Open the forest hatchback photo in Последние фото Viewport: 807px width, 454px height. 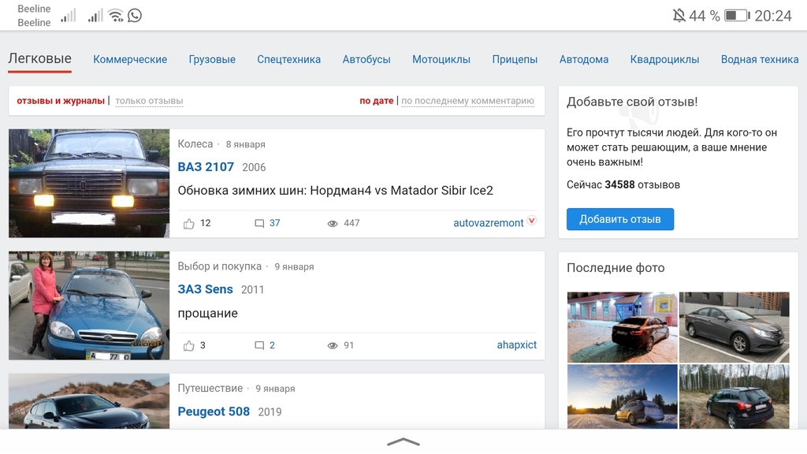(x=734, y=396)
